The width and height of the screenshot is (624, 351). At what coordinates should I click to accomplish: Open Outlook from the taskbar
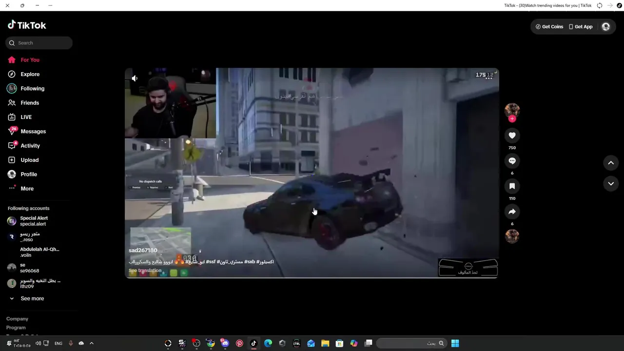(311, 343)
